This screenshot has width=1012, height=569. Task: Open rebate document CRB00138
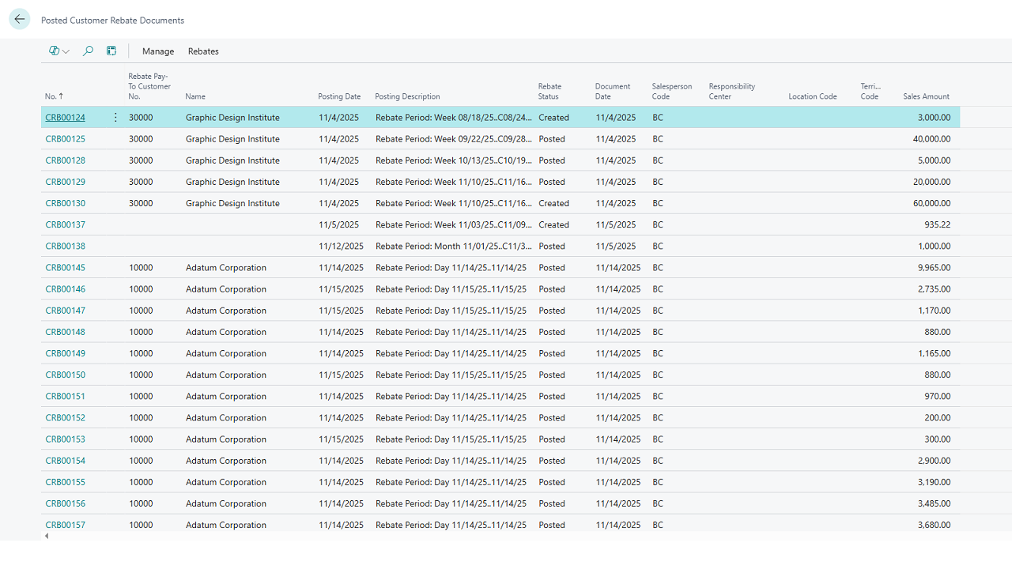(x=65, y=247)
